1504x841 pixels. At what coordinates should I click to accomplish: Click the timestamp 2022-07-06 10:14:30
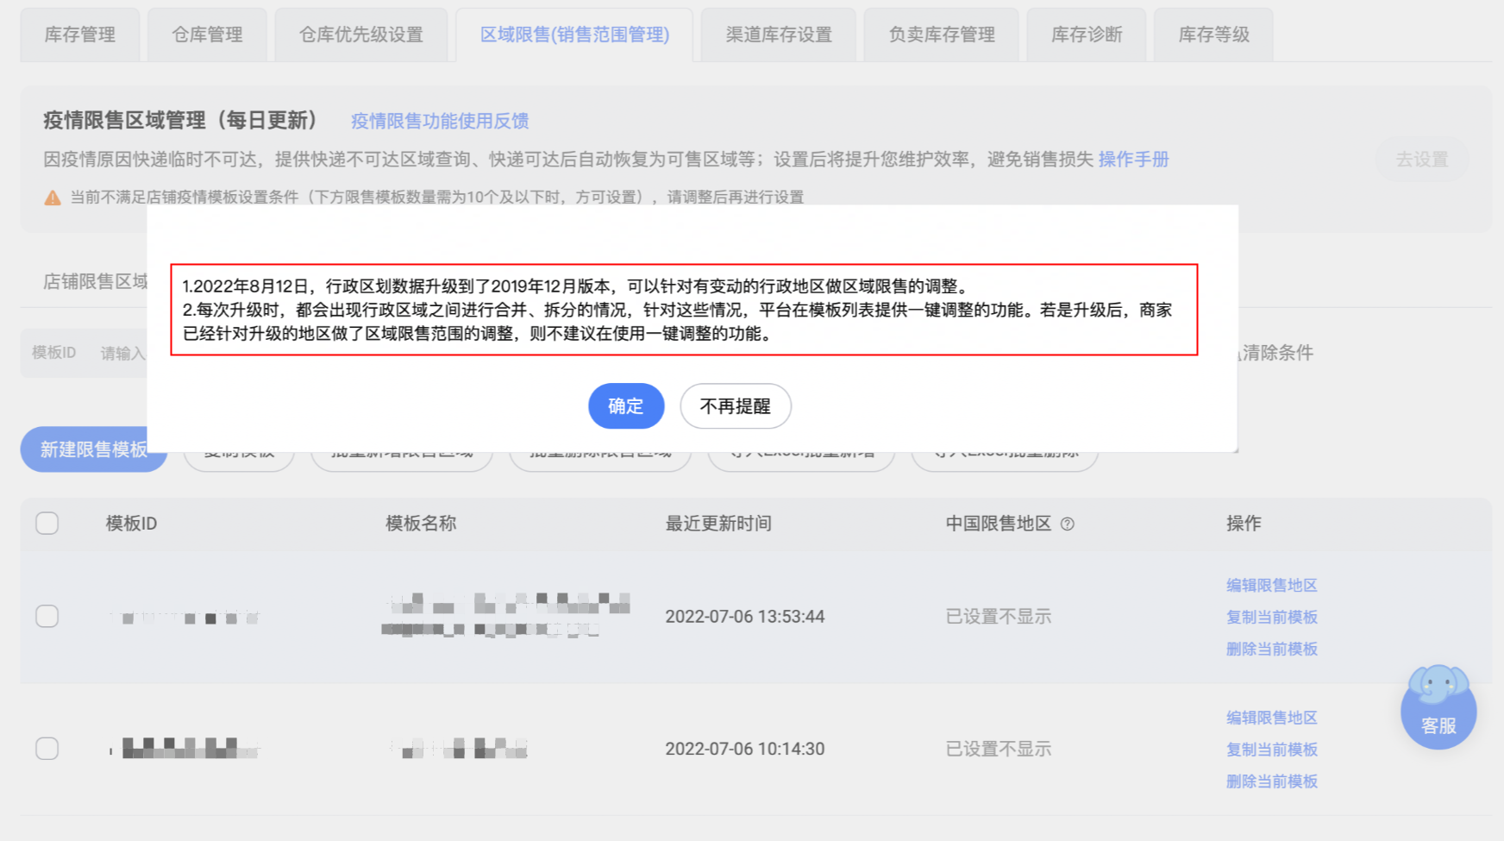click(745, 749)
